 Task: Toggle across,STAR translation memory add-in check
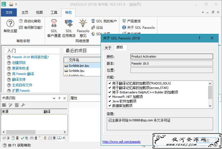(110, 88)
